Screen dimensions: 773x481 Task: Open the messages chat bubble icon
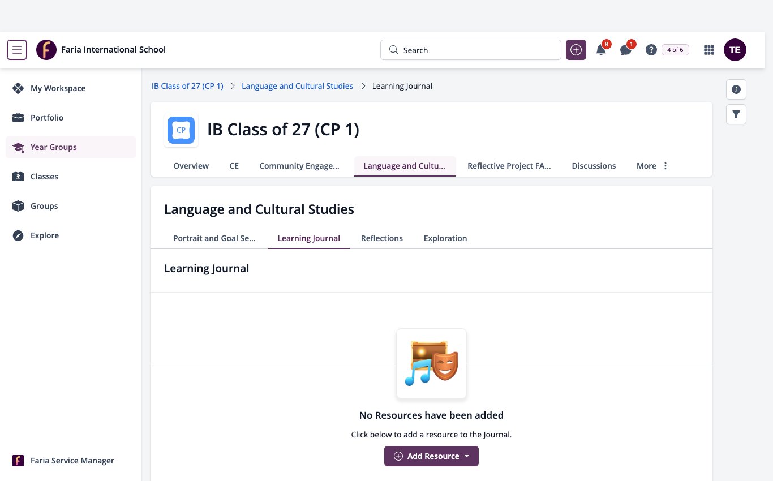click(x=626, y=50)
